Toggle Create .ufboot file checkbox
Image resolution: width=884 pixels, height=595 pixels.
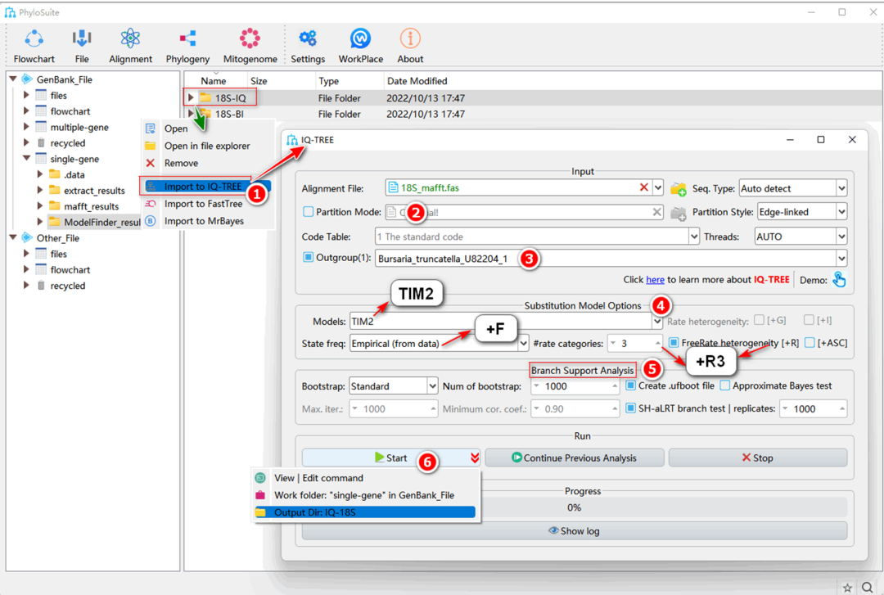click(x=631, y=385)
